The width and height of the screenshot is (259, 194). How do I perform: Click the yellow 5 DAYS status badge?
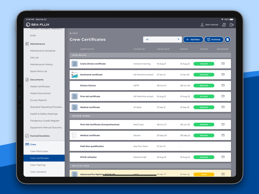(204, 174)
